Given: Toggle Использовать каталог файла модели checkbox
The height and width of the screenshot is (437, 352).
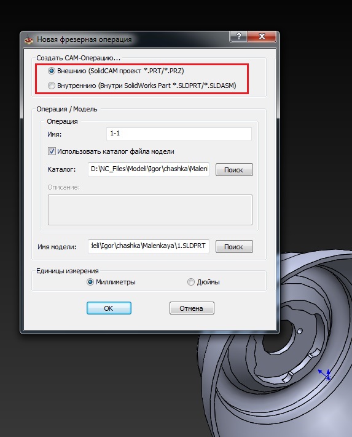Looking at the screenshot, I should (x=52, y=151).
